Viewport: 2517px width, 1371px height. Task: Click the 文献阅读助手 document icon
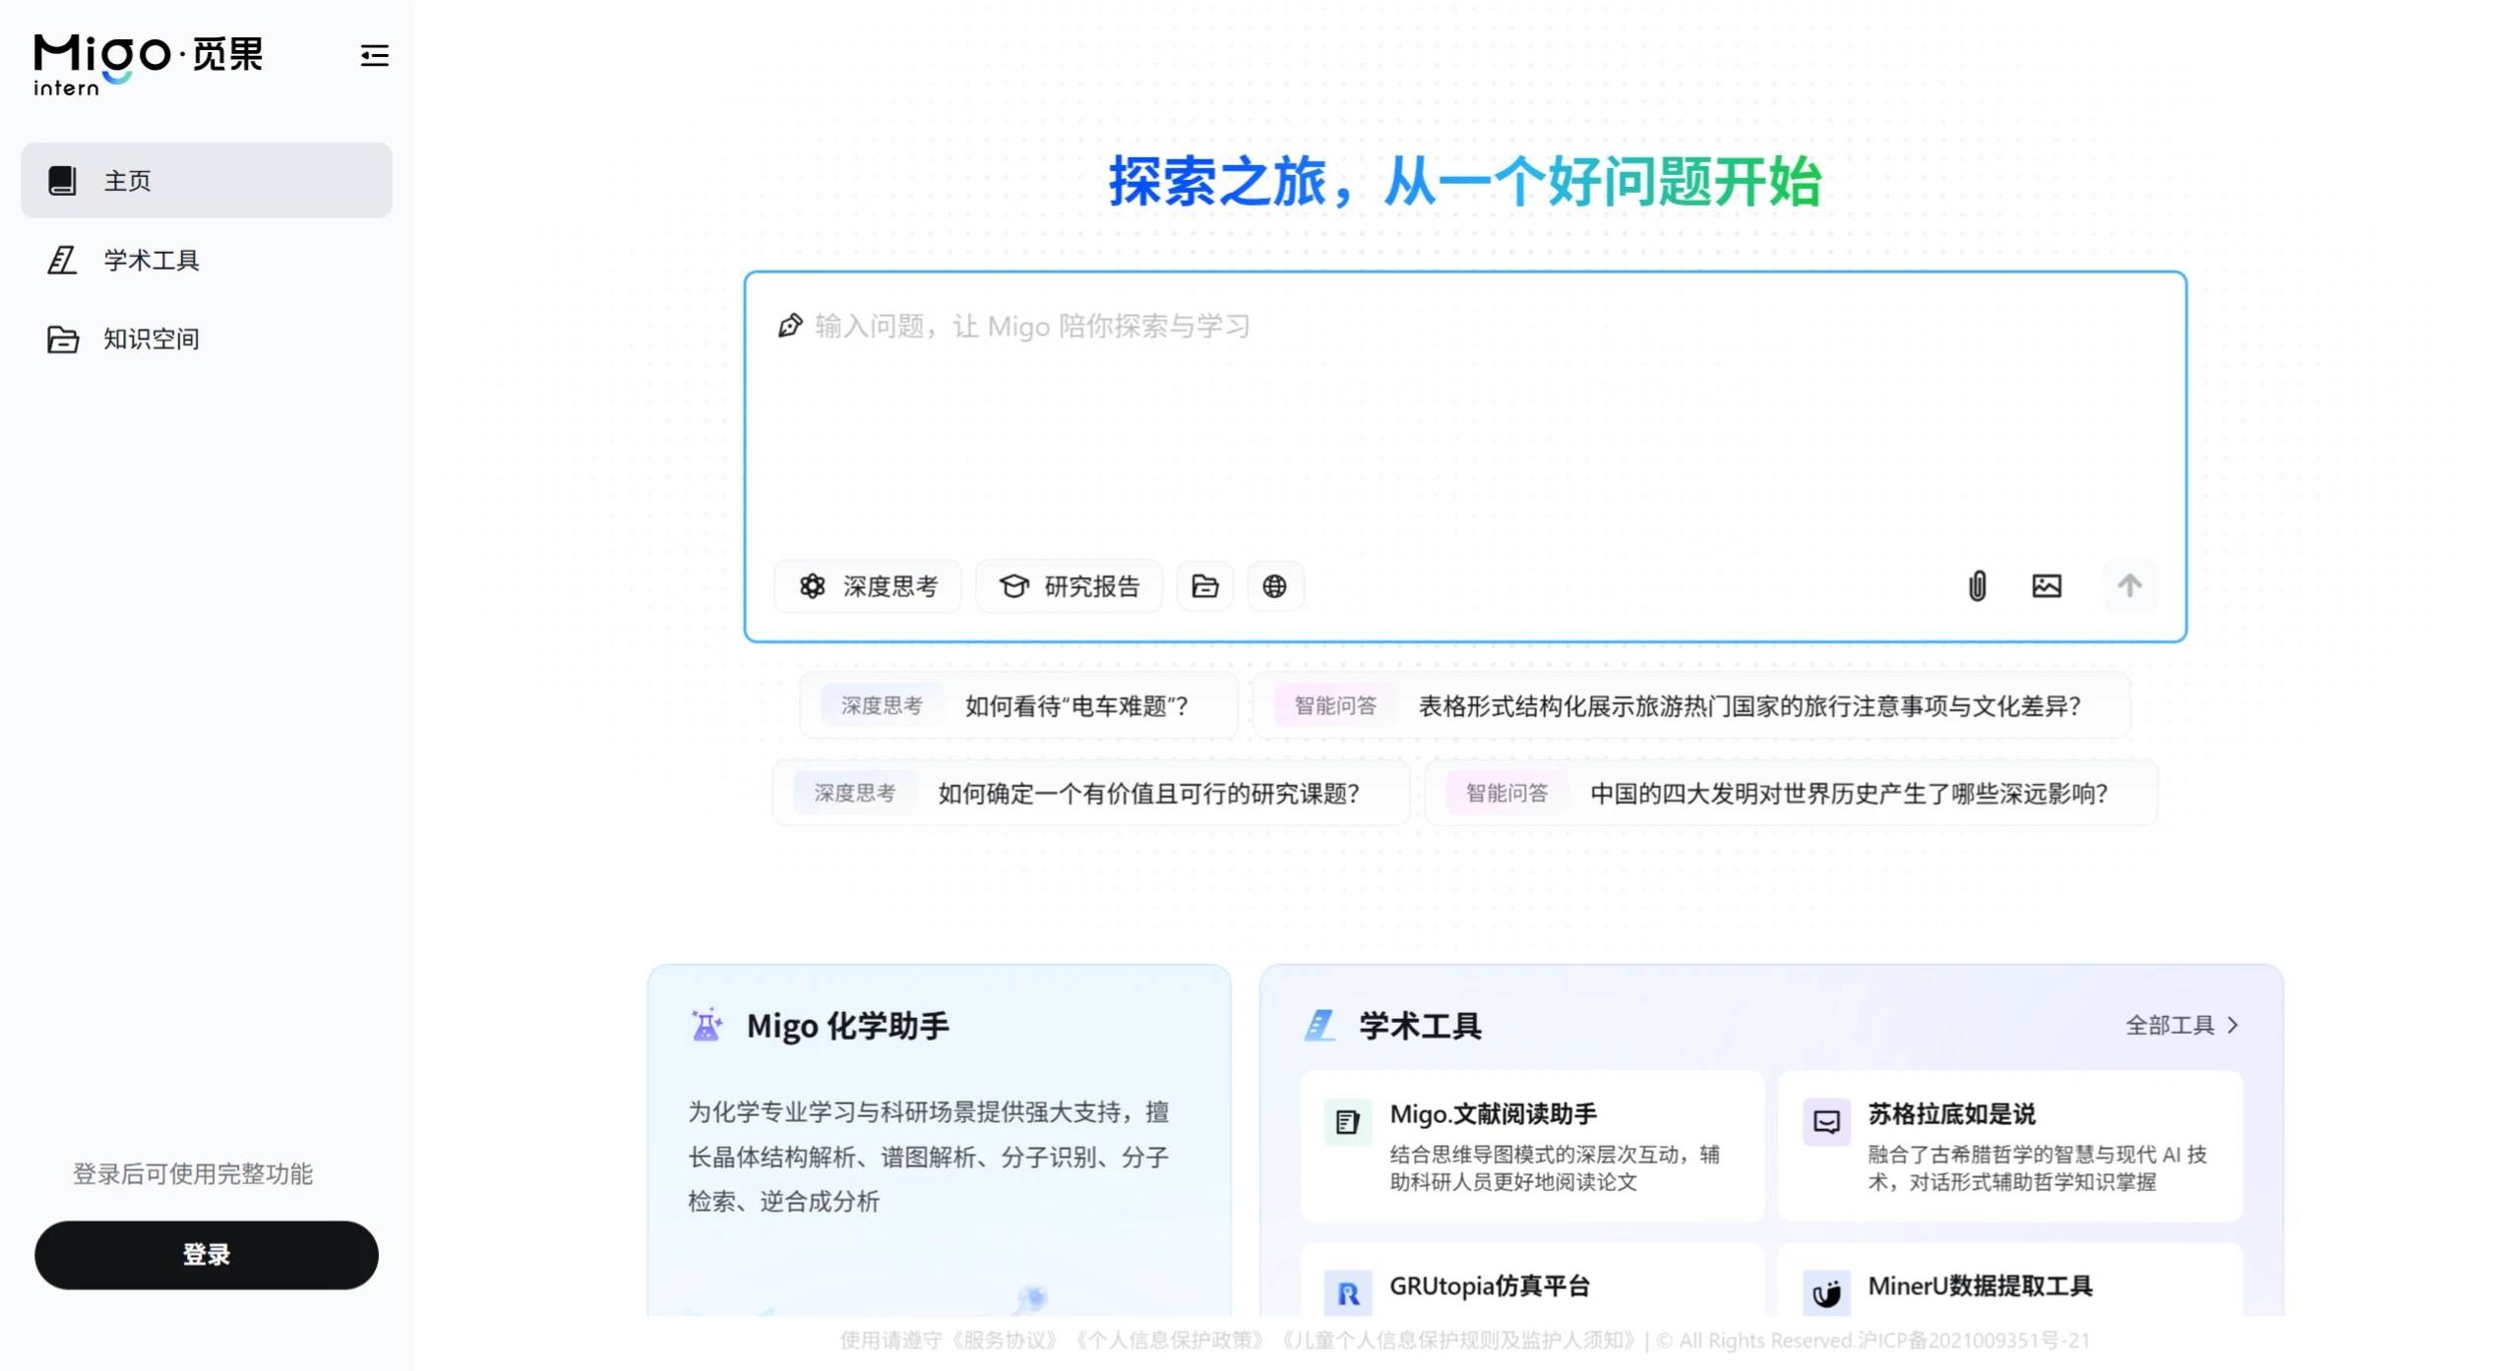coord(1347,1121)
